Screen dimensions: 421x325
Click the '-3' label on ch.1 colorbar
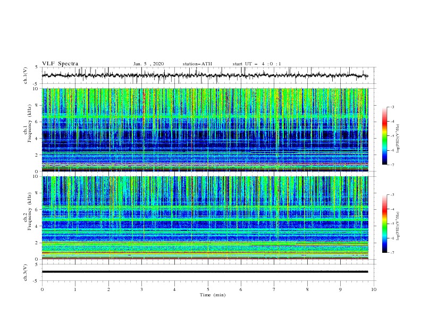(392, 107)
